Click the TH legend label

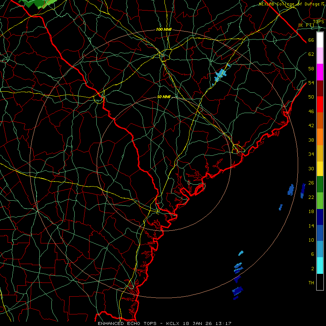pyautogui.click(x=311, y=283)
